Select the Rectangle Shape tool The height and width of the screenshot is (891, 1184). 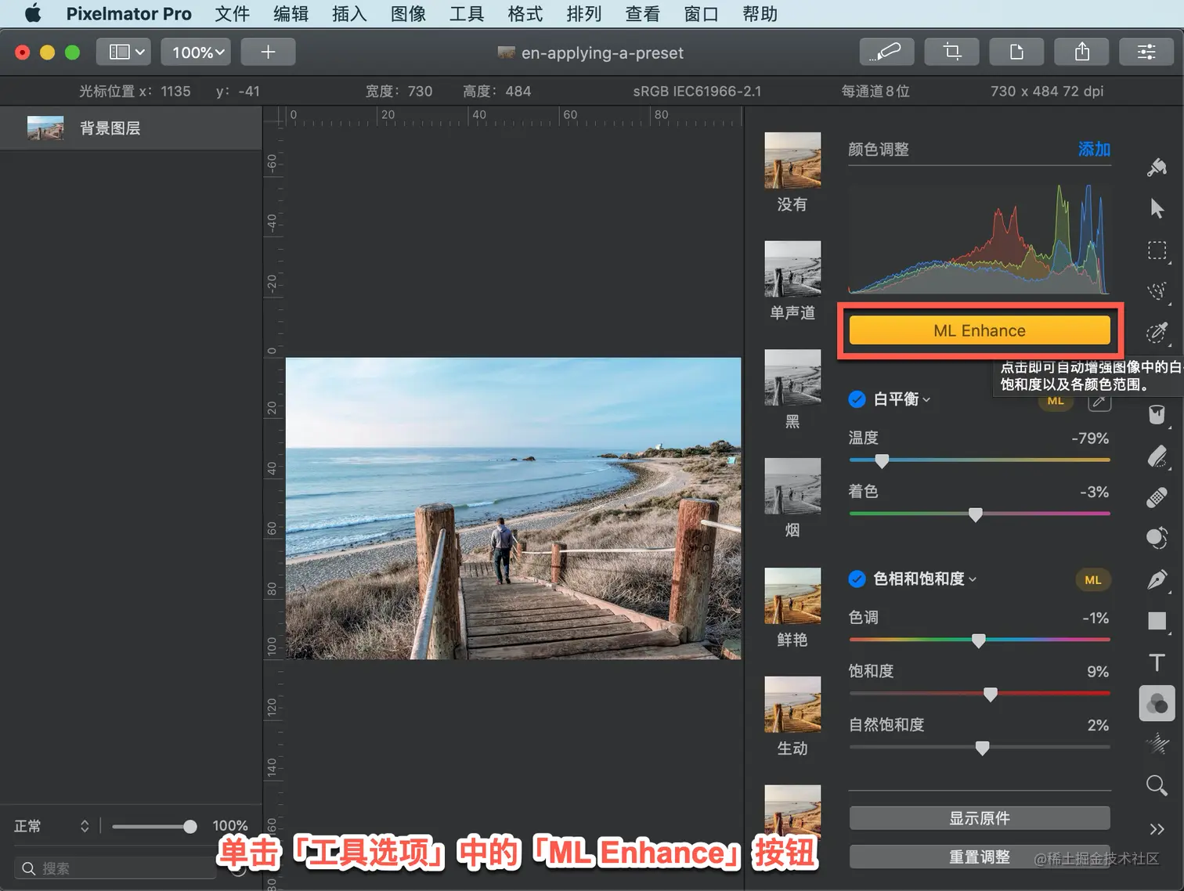1157,621
